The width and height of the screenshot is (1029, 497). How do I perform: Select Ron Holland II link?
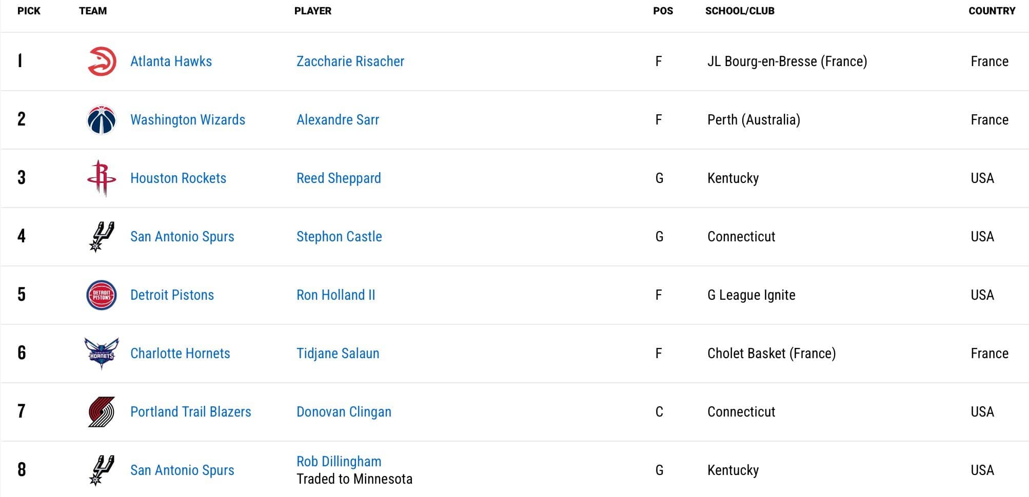pyautogui.click(x=335, y=295)
